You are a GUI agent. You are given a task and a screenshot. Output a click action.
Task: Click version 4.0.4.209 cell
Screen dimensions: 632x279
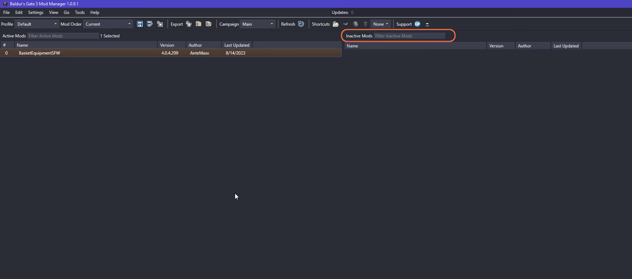(x=170, y=53)
